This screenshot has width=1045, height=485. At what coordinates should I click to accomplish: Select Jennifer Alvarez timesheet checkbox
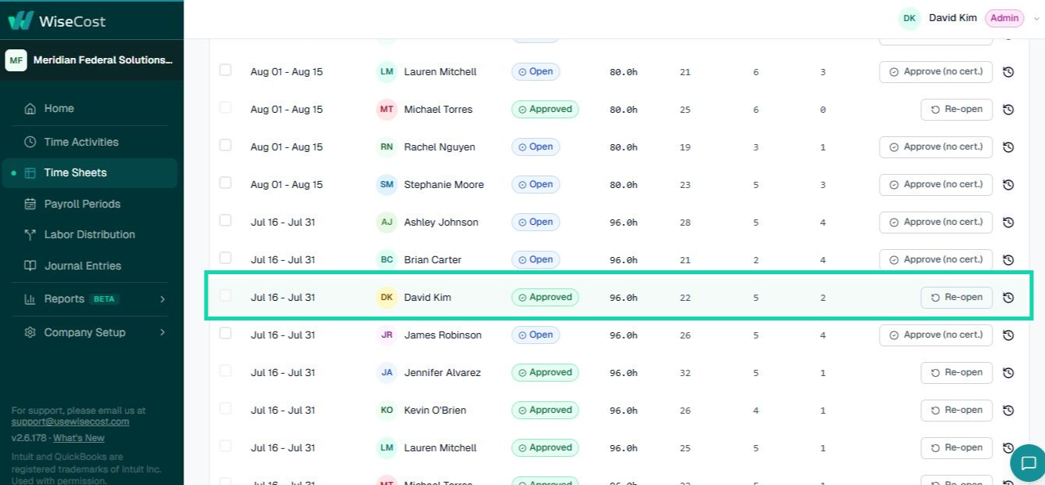coord(226,371)
